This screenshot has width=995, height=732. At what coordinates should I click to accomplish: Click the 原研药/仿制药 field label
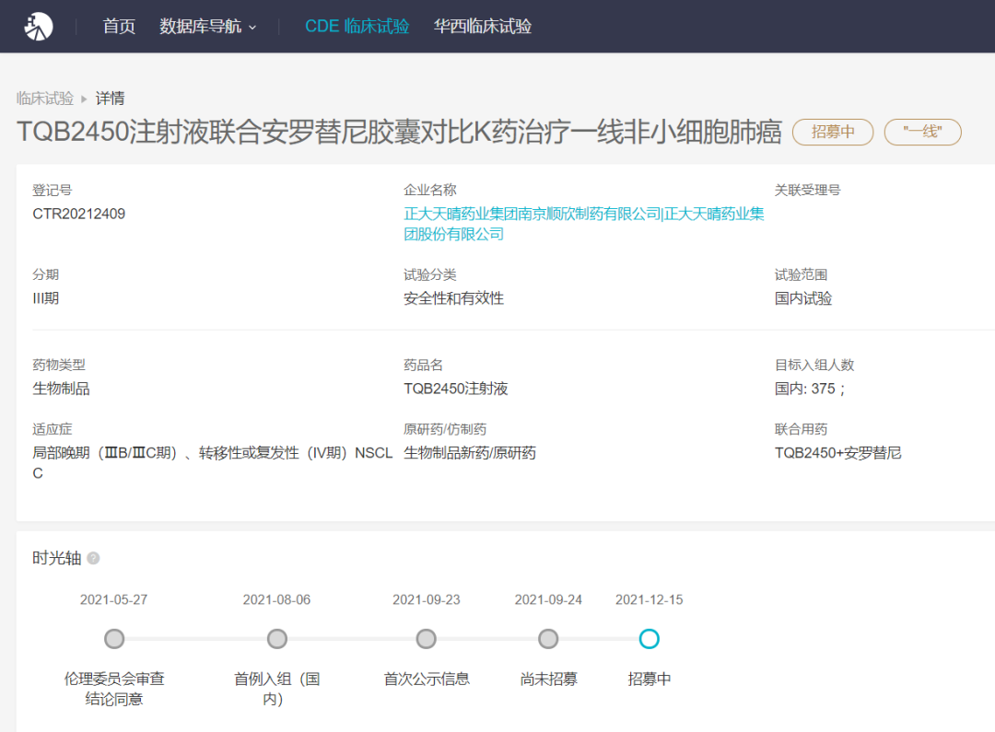pos(445,429)
